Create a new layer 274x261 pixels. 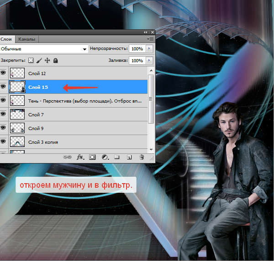129,158
